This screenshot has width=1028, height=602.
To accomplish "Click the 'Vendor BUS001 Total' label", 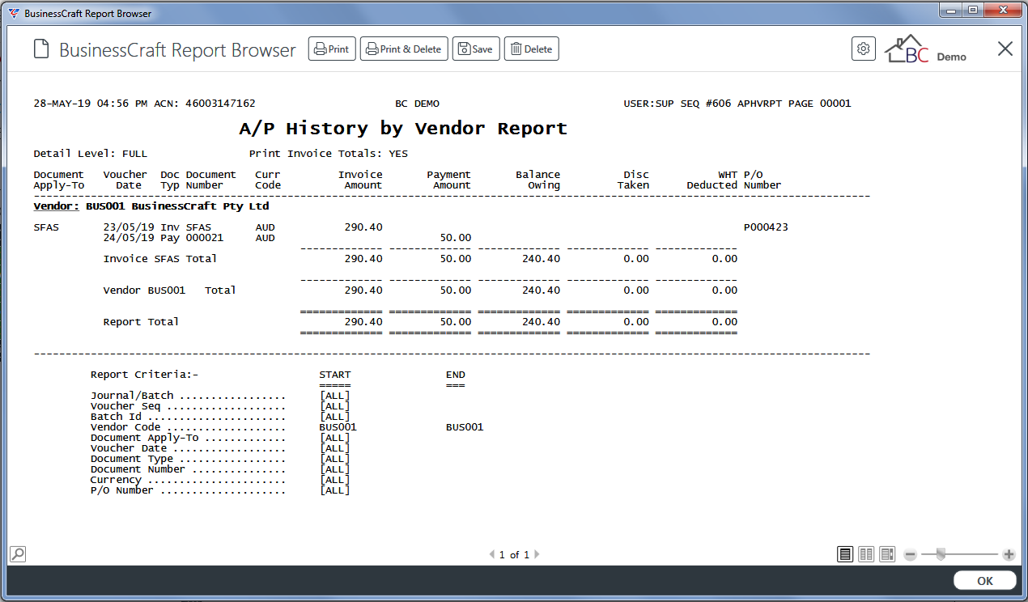I will (x=170, y=290).
